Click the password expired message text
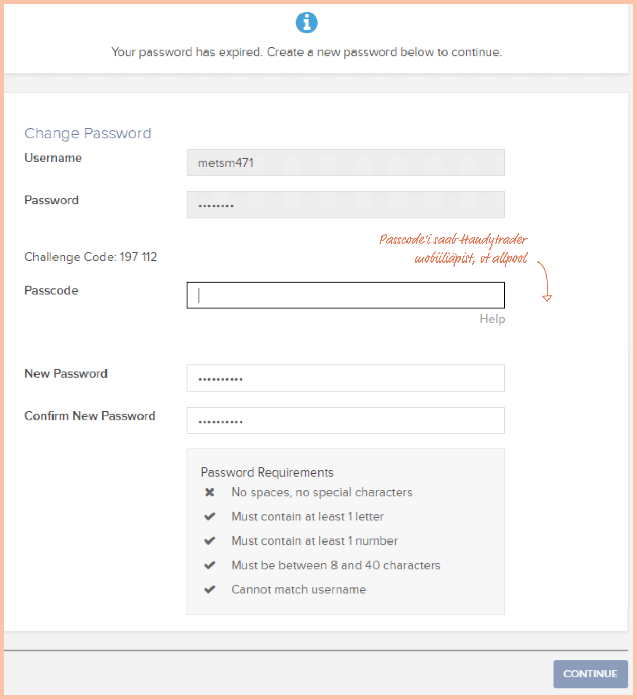Screen dimensions: 637x699 pos(307,52)
